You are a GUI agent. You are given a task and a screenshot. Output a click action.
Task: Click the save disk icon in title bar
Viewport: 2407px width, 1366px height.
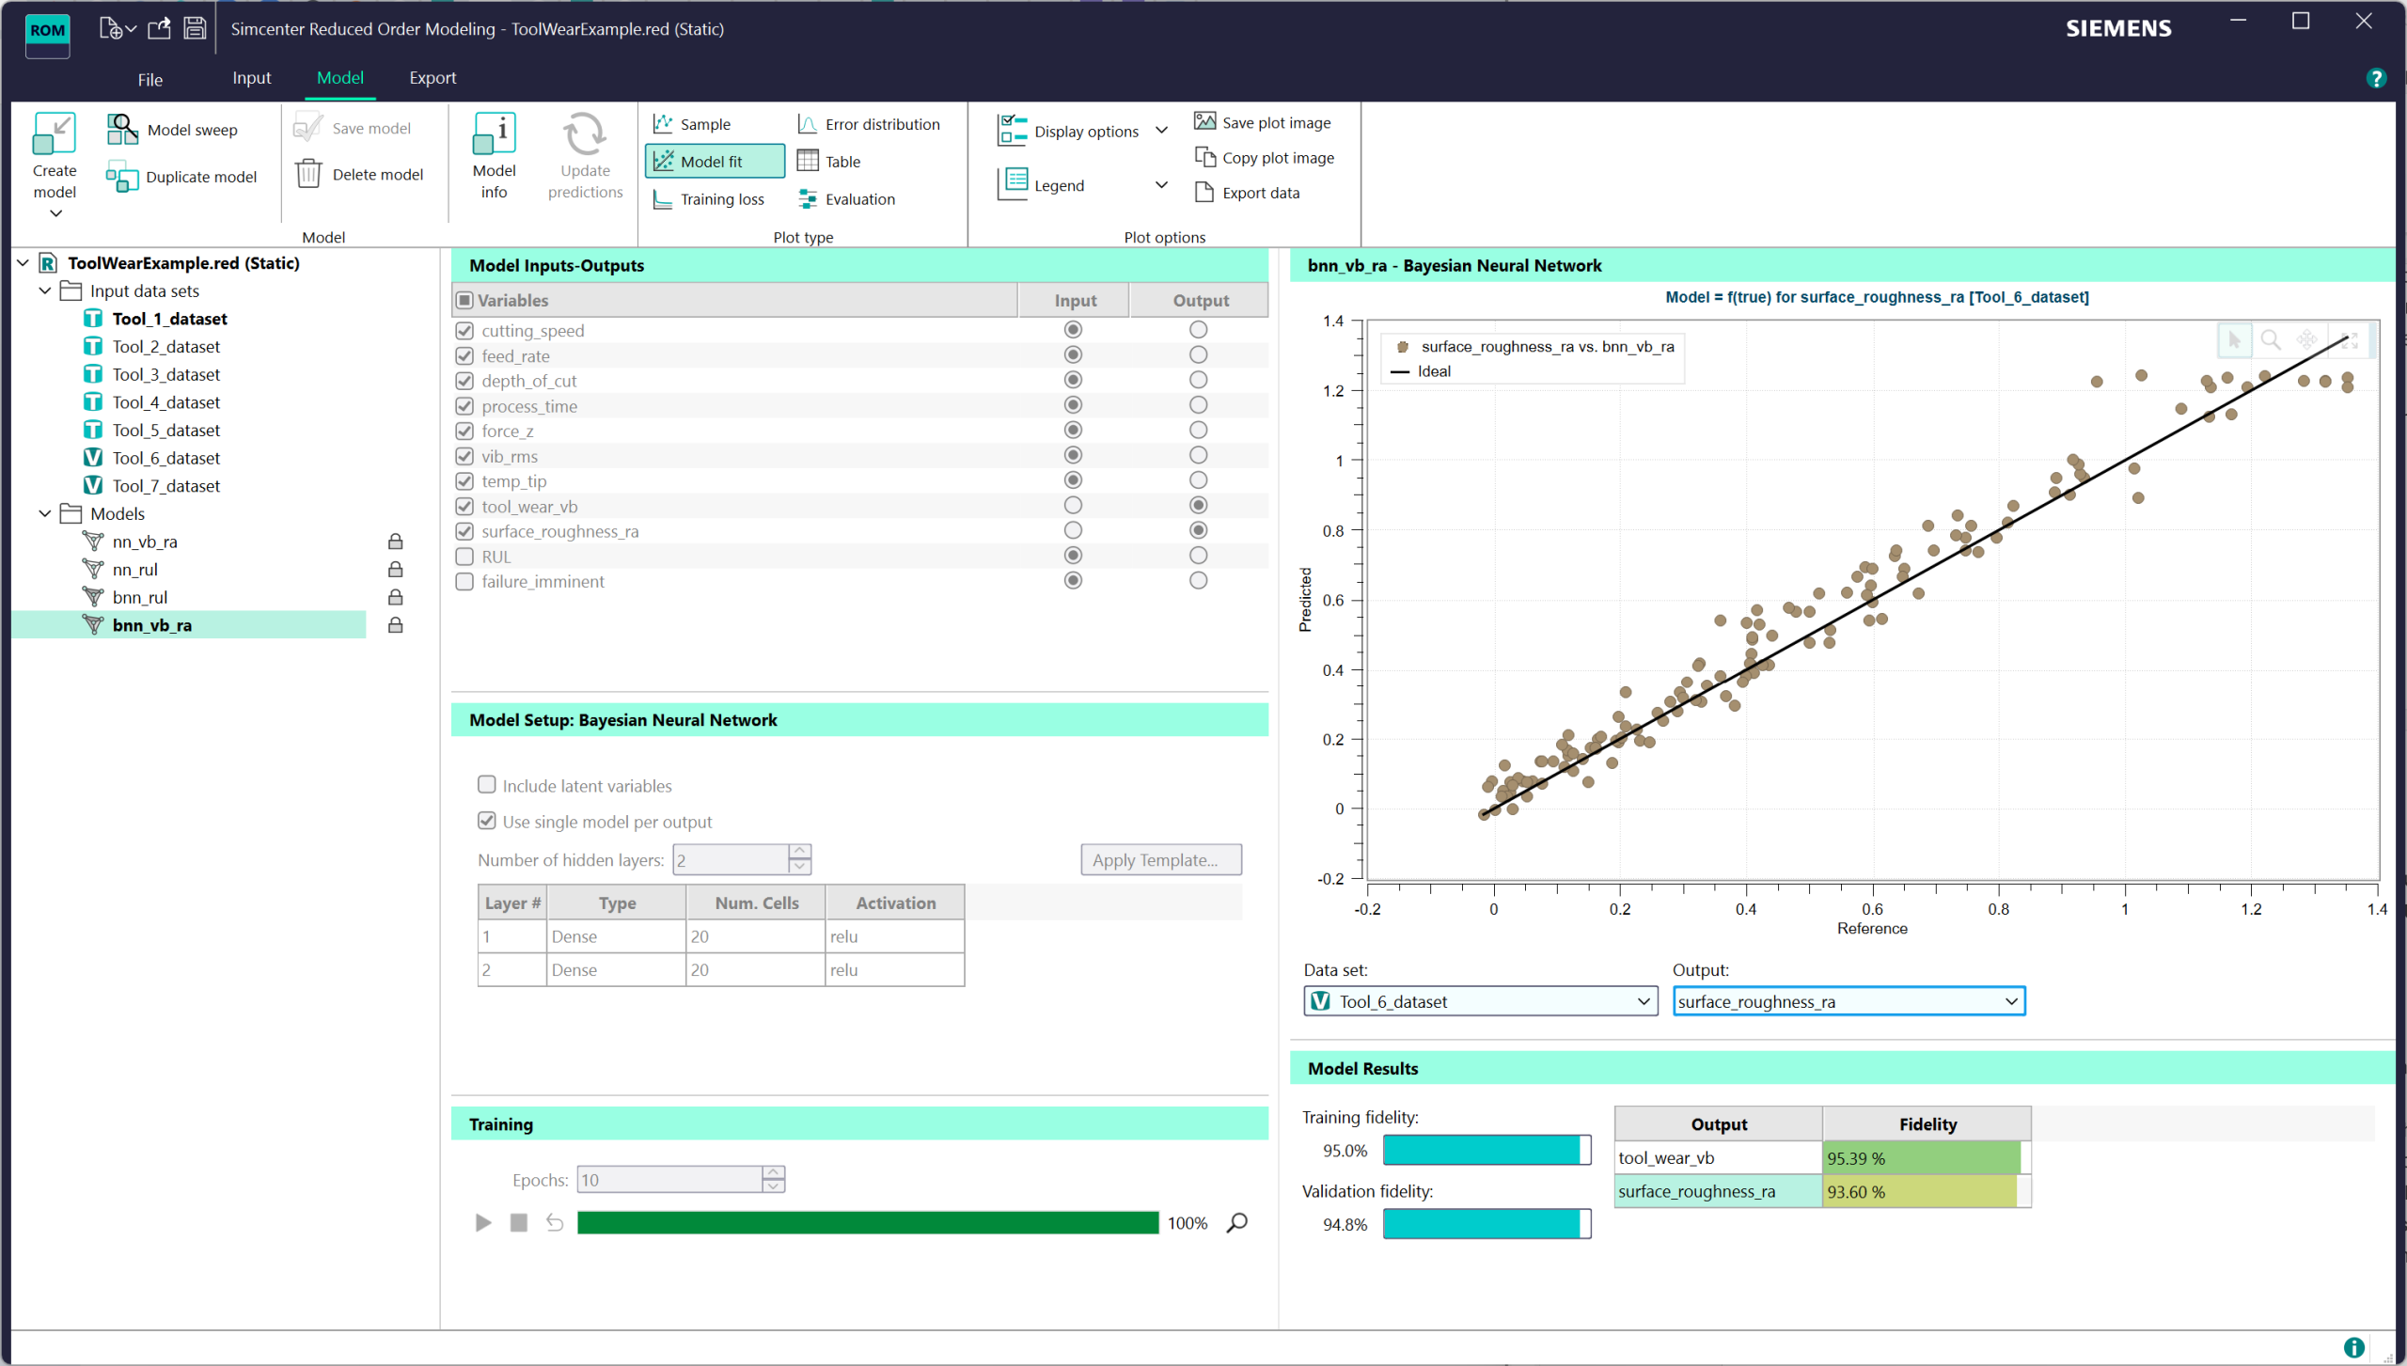point(195,28)
